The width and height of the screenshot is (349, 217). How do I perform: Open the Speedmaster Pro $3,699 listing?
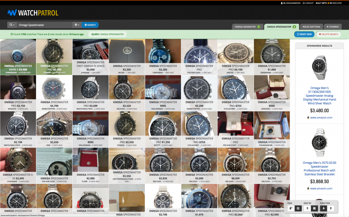(x=91, y=93)
